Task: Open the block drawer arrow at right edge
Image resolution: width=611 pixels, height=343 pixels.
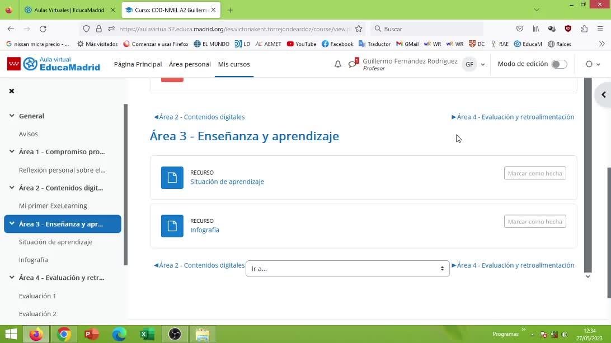Action: (603, 94)
